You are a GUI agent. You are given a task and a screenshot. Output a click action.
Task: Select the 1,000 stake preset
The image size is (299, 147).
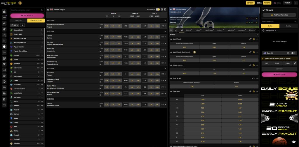[277, 63]
